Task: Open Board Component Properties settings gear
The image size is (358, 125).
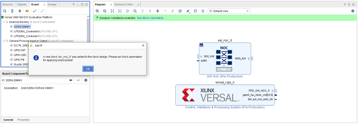Action: (86, 80)
